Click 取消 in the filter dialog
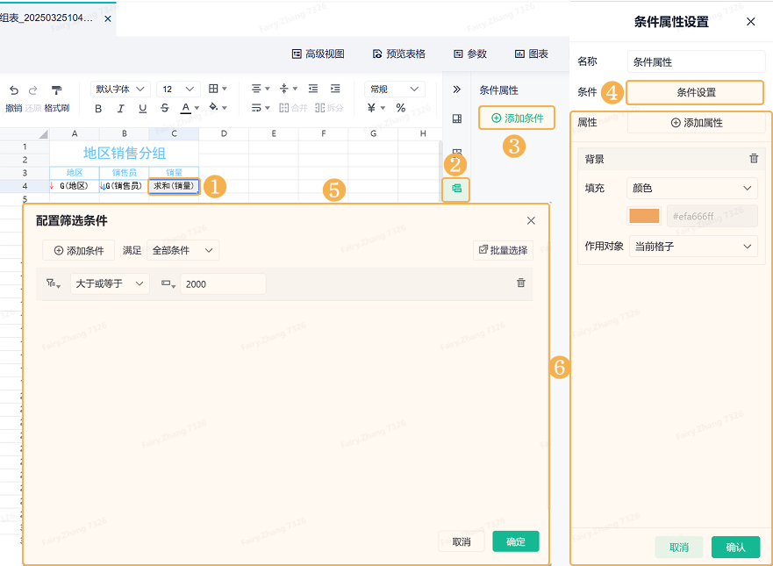The height and width of the screenshot is (566, 773). tap(462, 541)
